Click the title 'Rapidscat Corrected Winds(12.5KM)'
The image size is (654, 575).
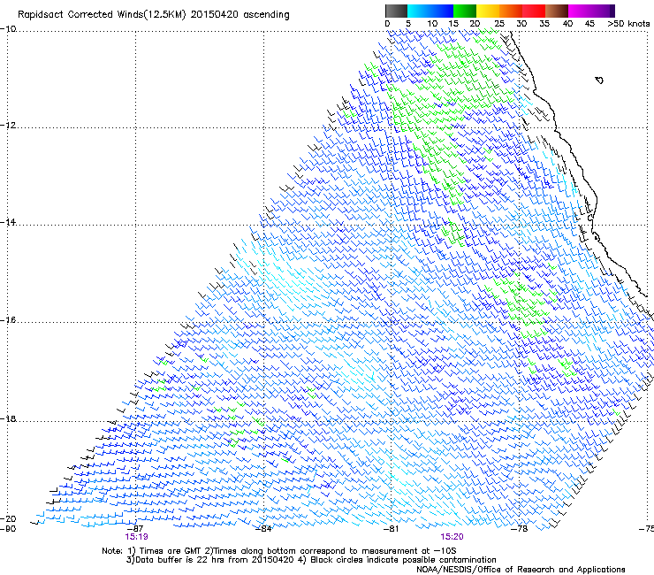(x=102, y=15)
